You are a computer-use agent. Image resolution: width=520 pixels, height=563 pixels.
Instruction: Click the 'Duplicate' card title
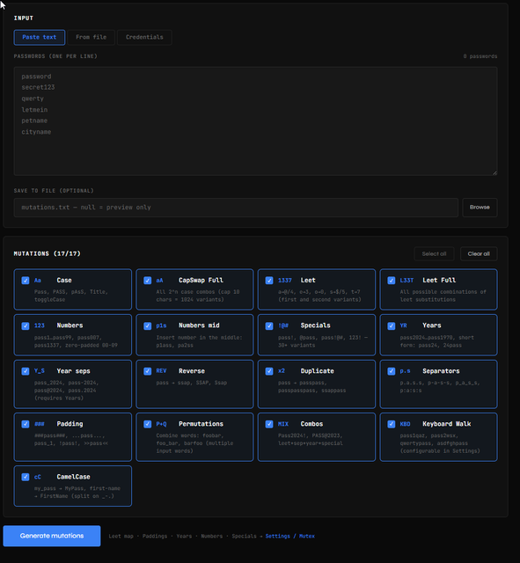(317, 371)
